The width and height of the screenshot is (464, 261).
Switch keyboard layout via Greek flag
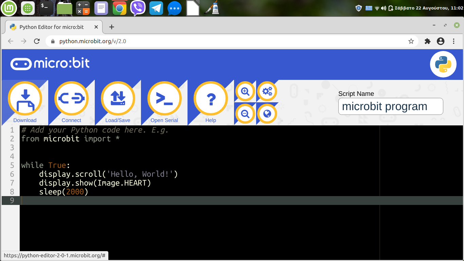tap(369, 8)
